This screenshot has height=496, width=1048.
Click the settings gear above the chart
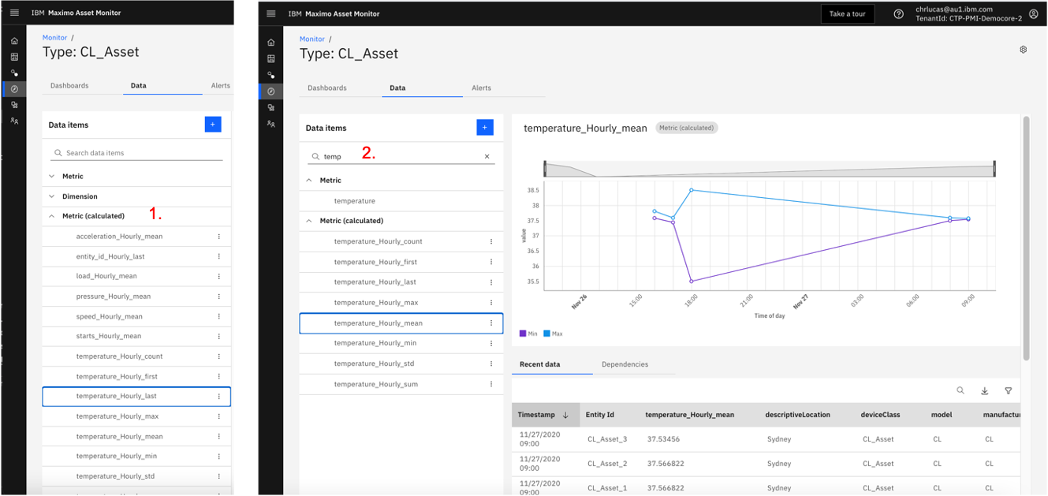tap(1024, 49)
